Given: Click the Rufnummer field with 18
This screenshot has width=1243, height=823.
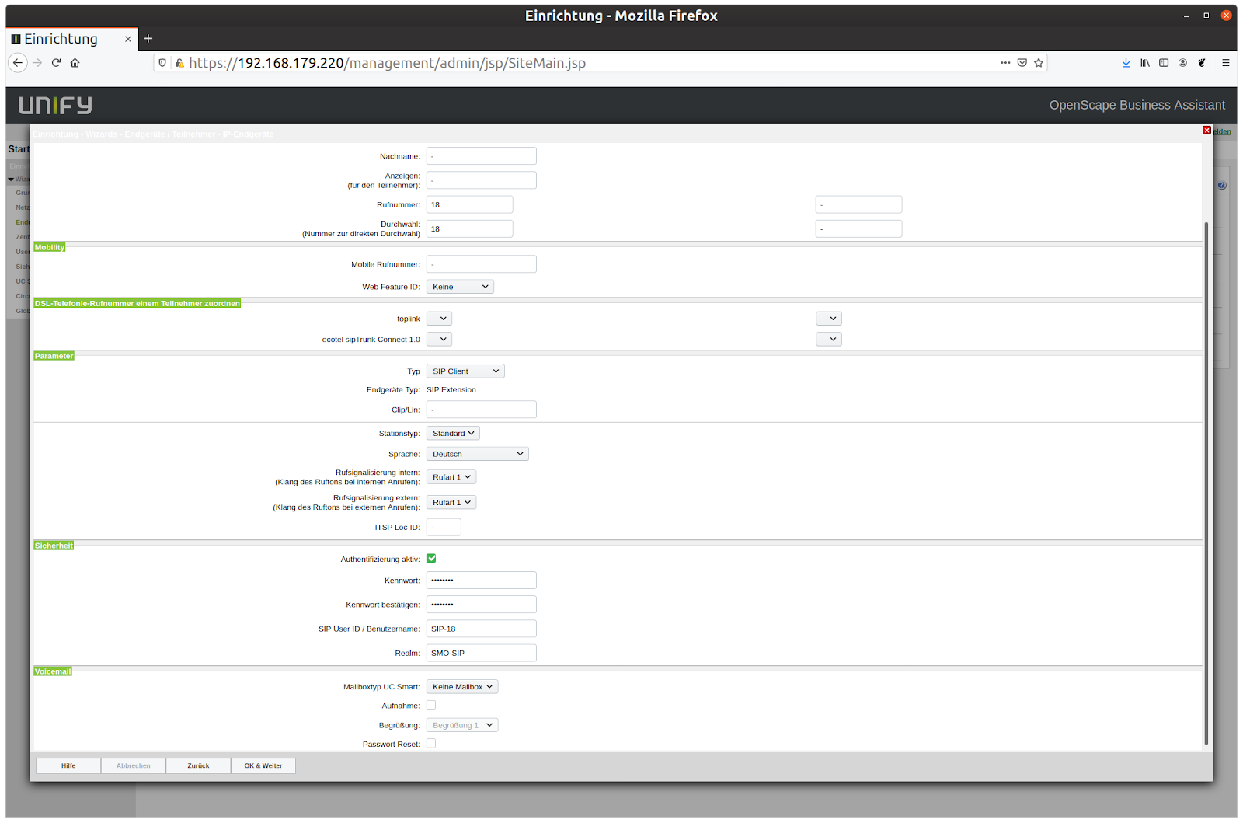Looking at the screenshot, I should pyautogui.click(x=470, y=204).
